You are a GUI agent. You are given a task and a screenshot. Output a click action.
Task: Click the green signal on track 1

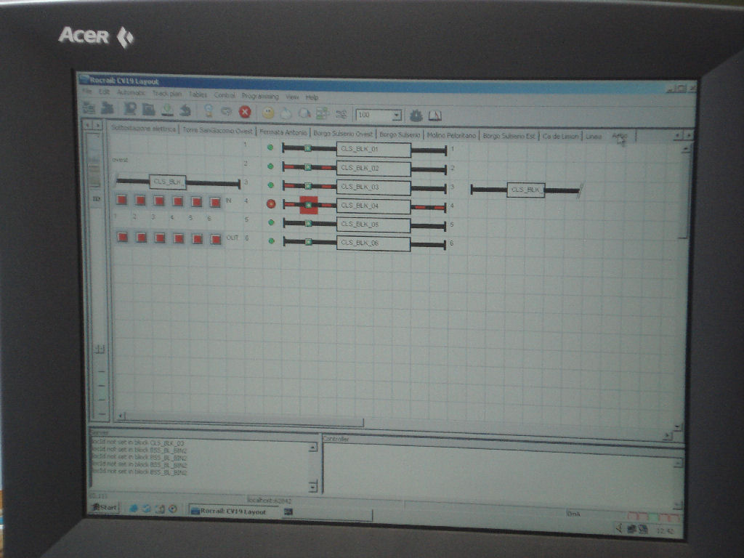[x=270, y=147]
